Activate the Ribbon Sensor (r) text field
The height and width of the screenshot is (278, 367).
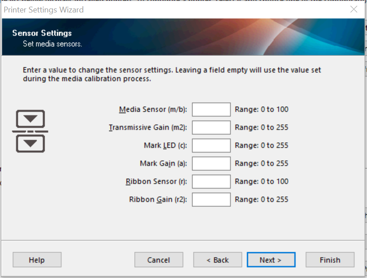tap(211, 181)
